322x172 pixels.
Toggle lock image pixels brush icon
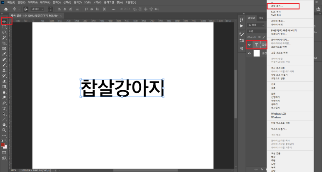(264, 37)
